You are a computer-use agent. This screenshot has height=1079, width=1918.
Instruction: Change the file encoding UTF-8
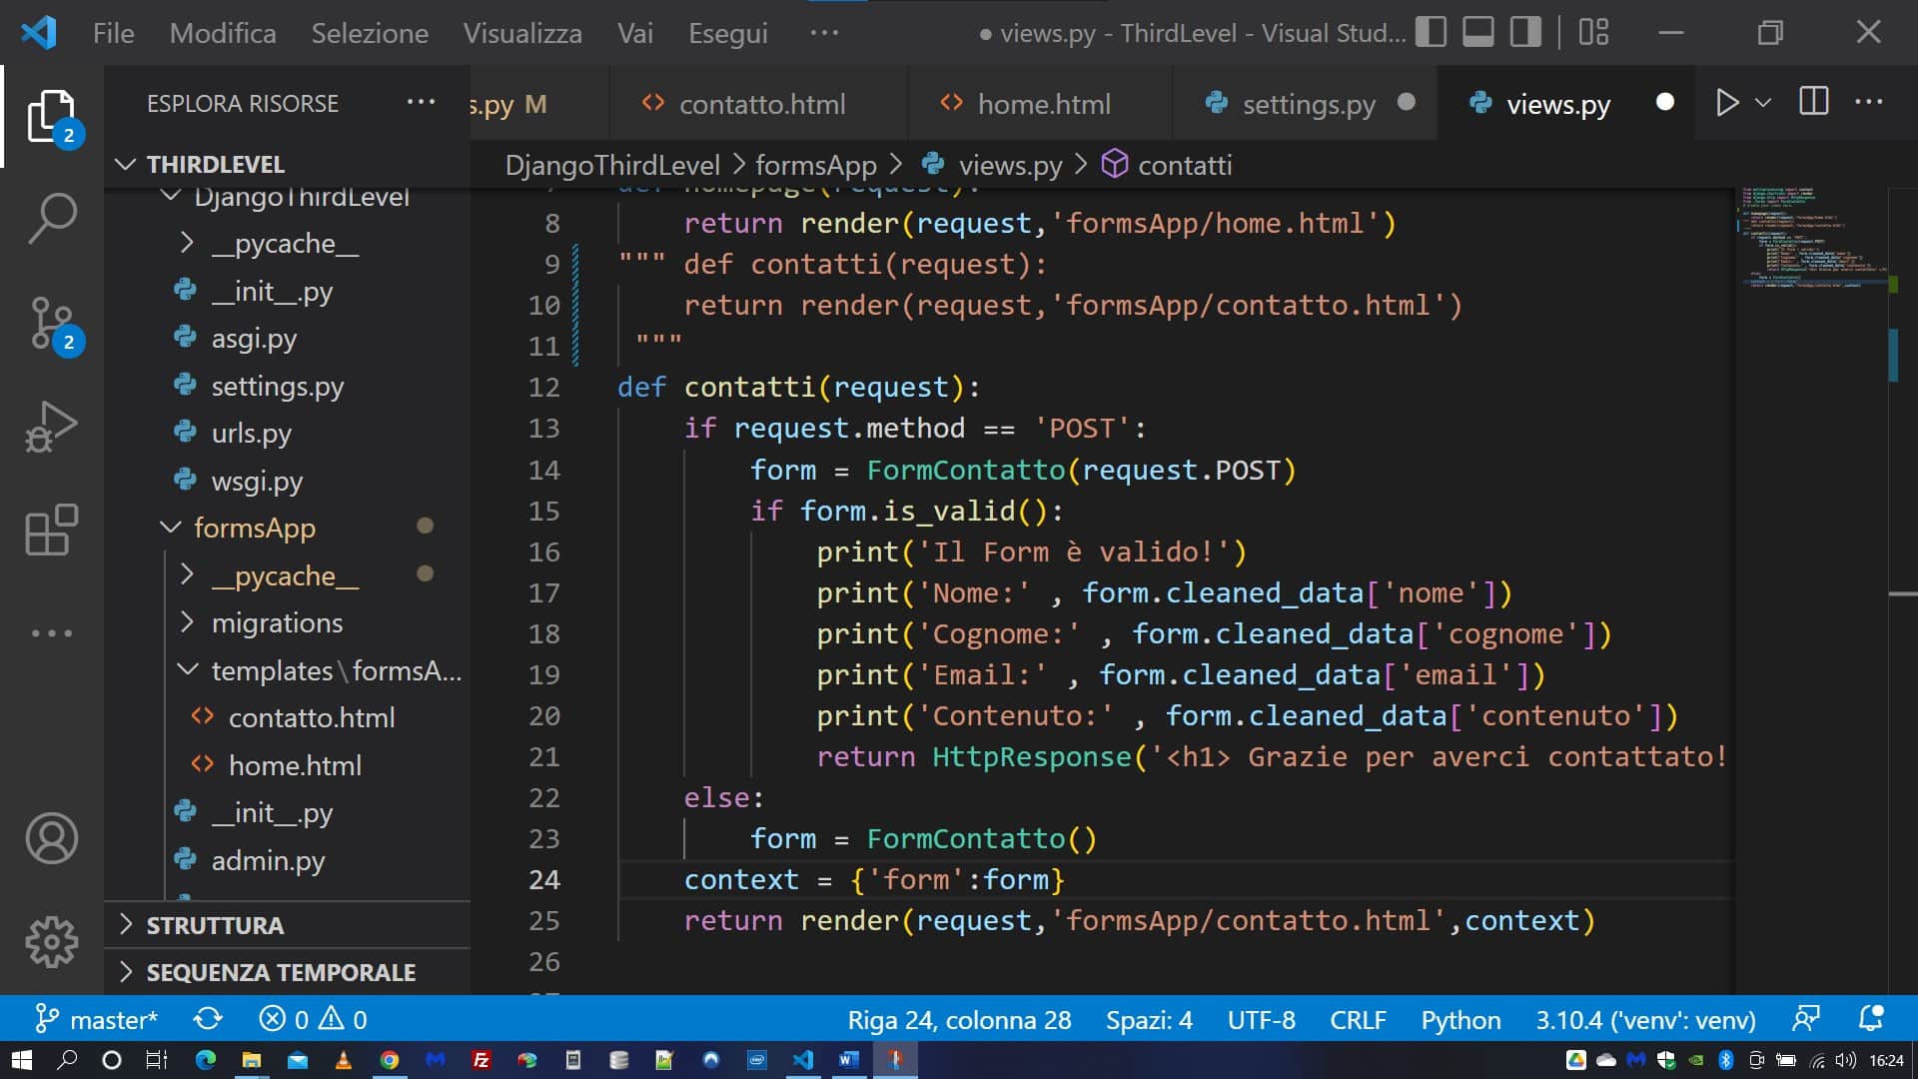point(1261,1020)
